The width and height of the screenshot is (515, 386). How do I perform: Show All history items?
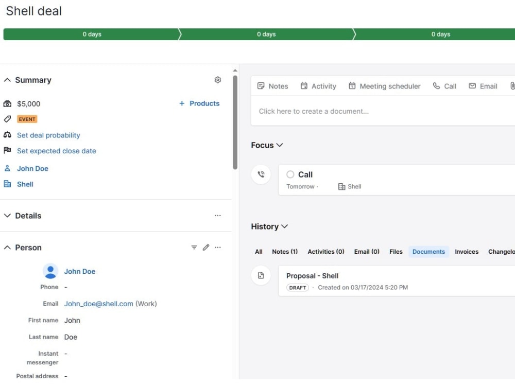click(x=259, y=252)
